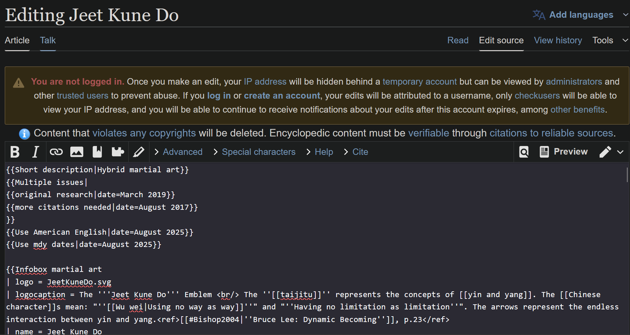Insert a template with the puzzle icon
630x335 pixels.
click(x=118, y=152)
